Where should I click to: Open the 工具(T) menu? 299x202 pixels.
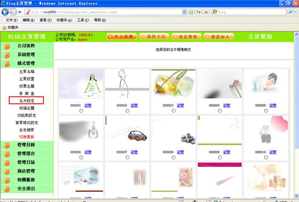[x=83, y=20]
